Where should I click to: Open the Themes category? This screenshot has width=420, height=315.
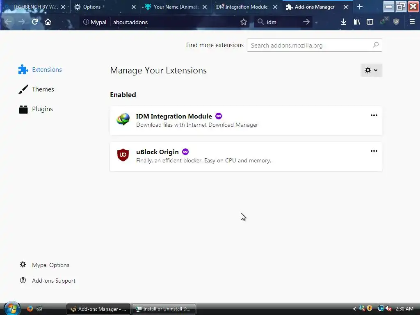(36, 89)
